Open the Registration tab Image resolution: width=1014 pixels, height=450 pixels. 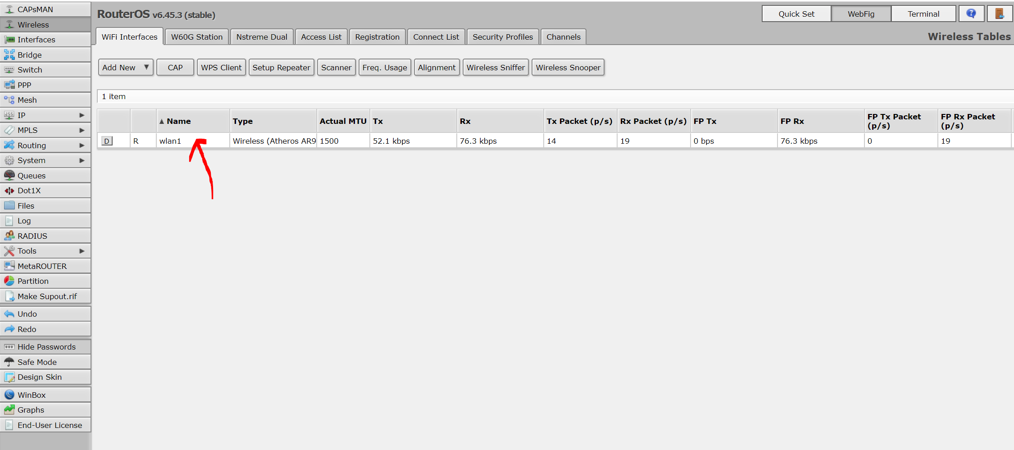(x=377, y=37)
